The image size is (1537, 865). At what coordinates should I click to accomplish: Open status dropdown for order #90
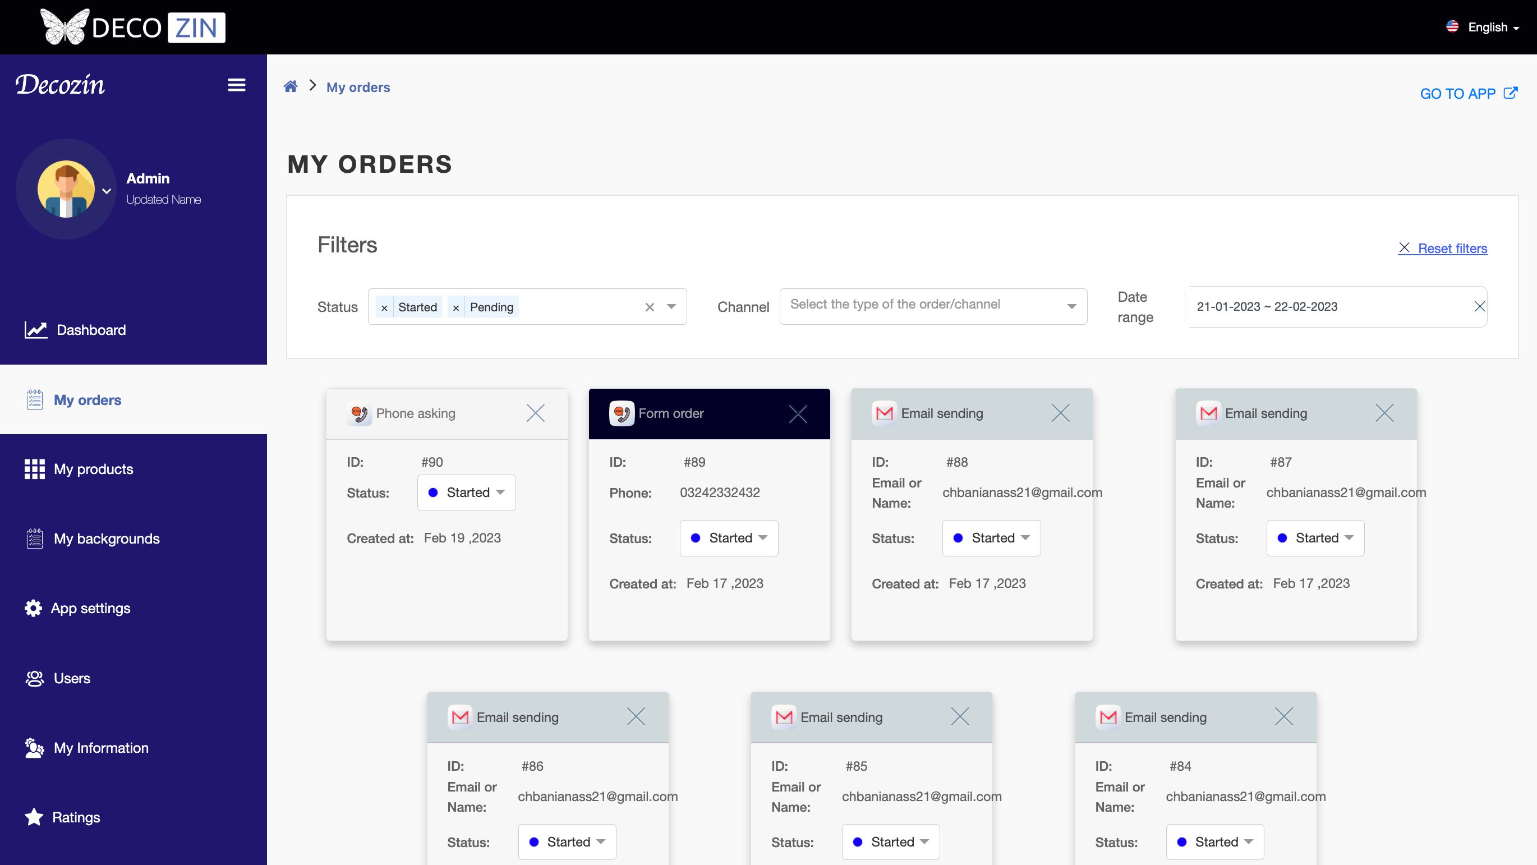pyautogui.click(x=467, y=493)
